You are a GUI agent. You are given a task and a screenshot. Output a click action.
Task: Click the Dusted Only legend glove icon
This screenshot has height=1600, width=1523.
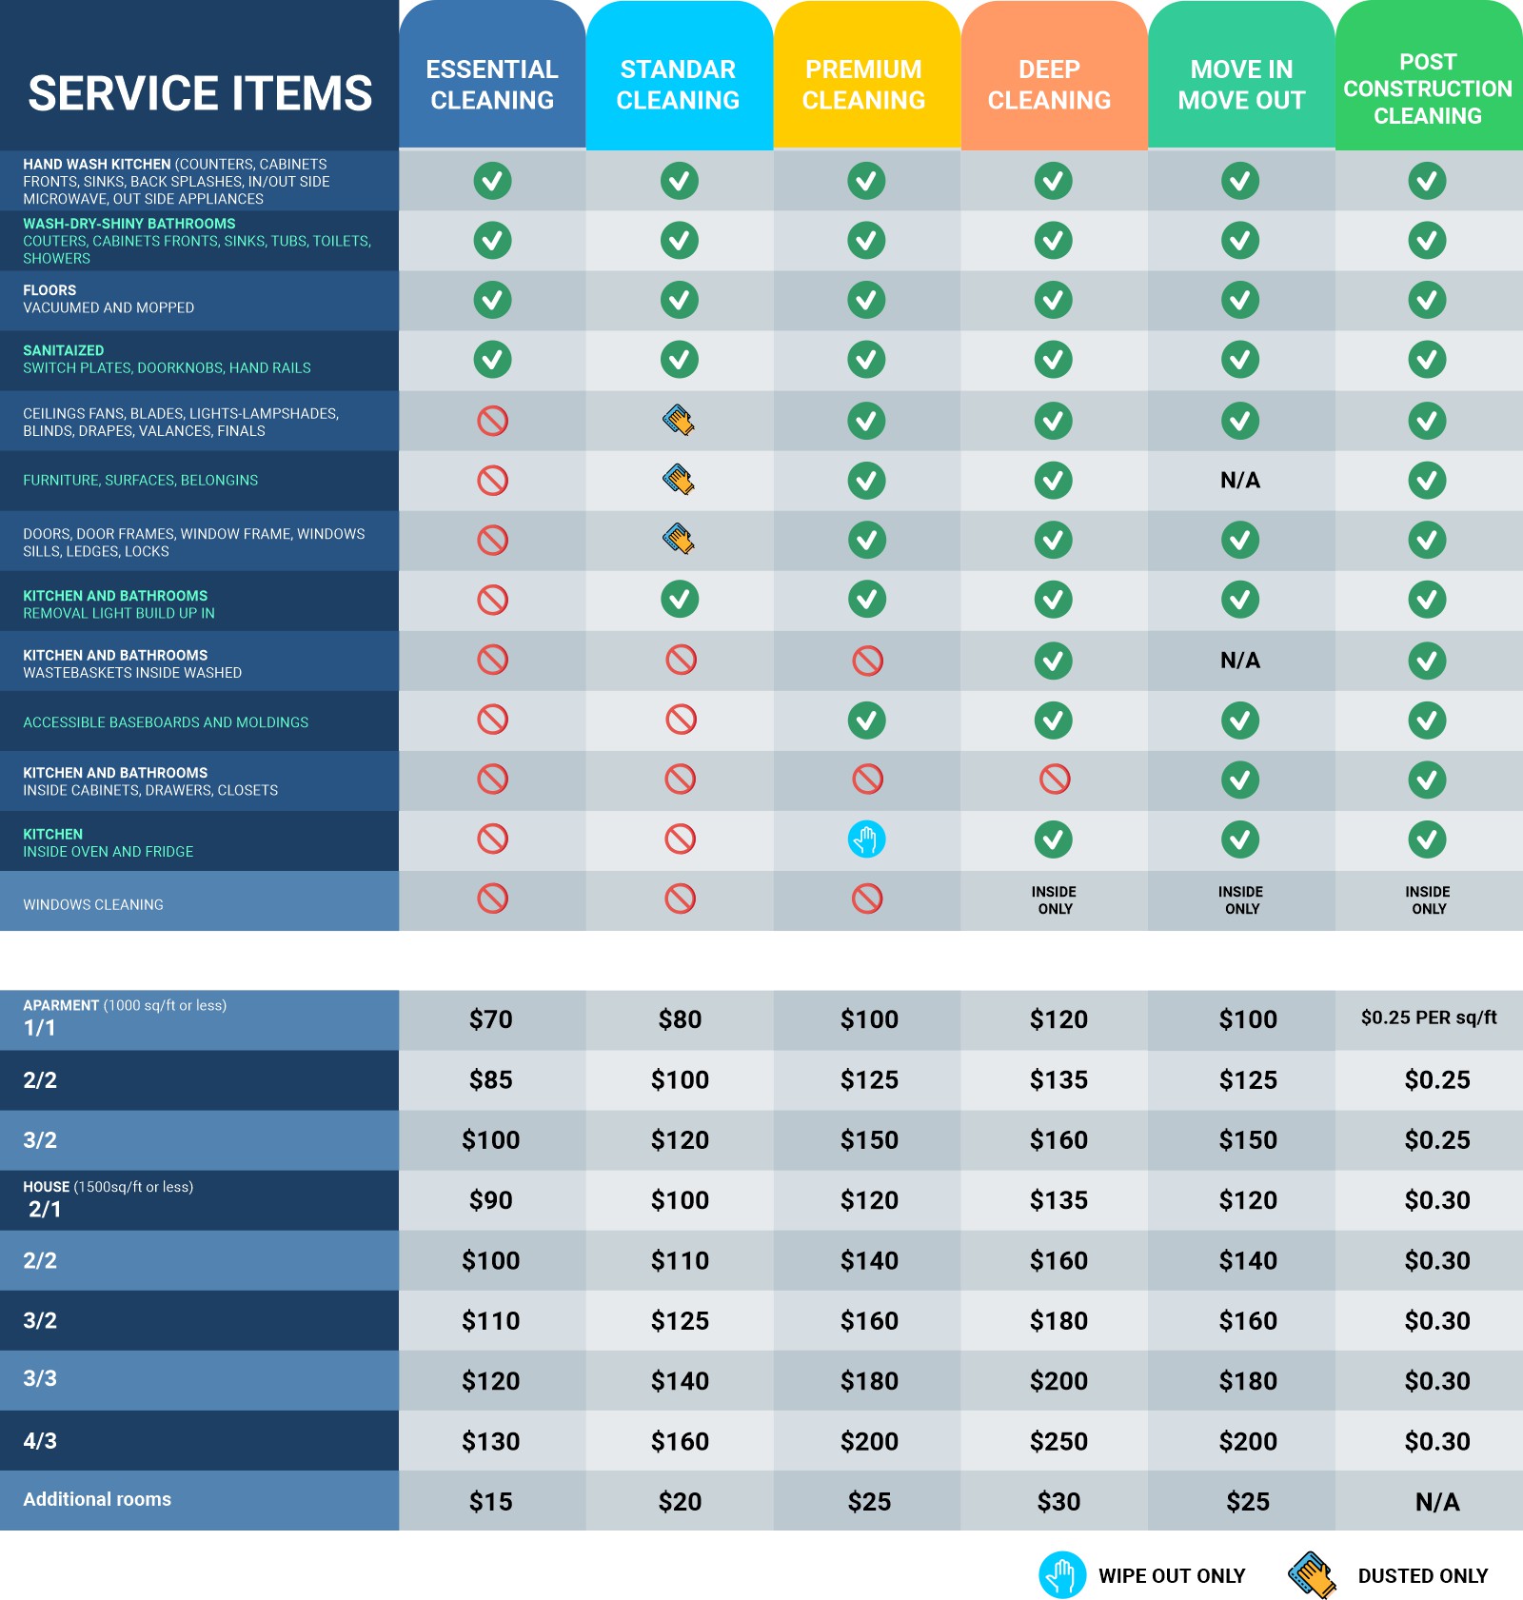click(1313, 1575)
